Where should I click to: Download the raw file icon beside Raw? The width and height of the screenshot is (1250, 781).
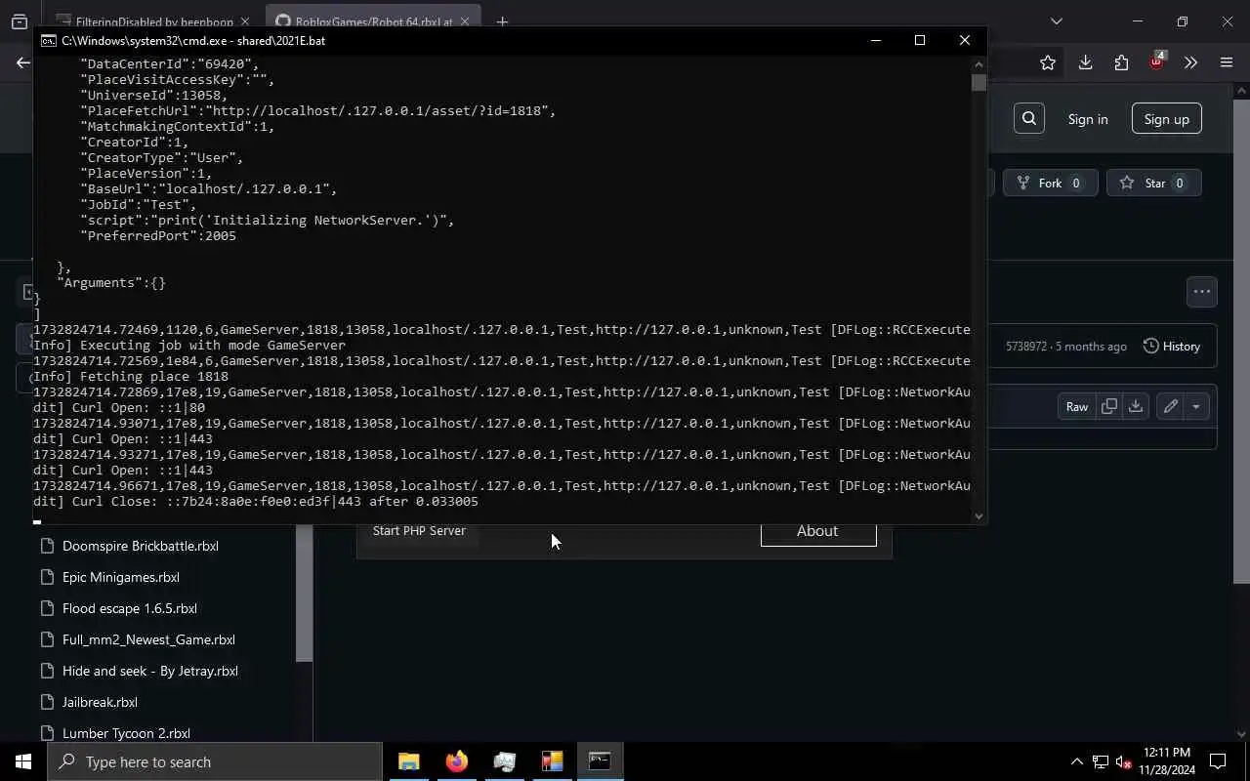[1135, 406]
